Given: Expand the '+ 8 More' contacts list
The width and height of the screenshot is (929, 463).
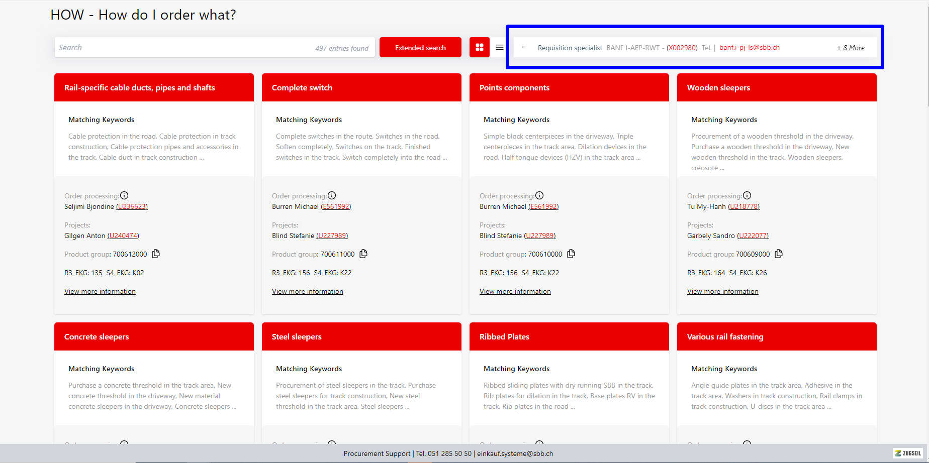Looking at the screenshot, I should (x=850, y=48).
